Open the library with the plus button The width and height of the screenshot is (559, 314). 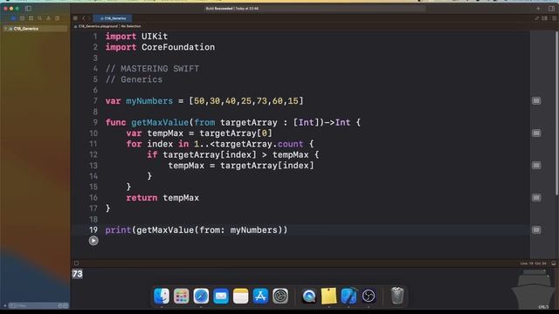(x=538, y=8)
